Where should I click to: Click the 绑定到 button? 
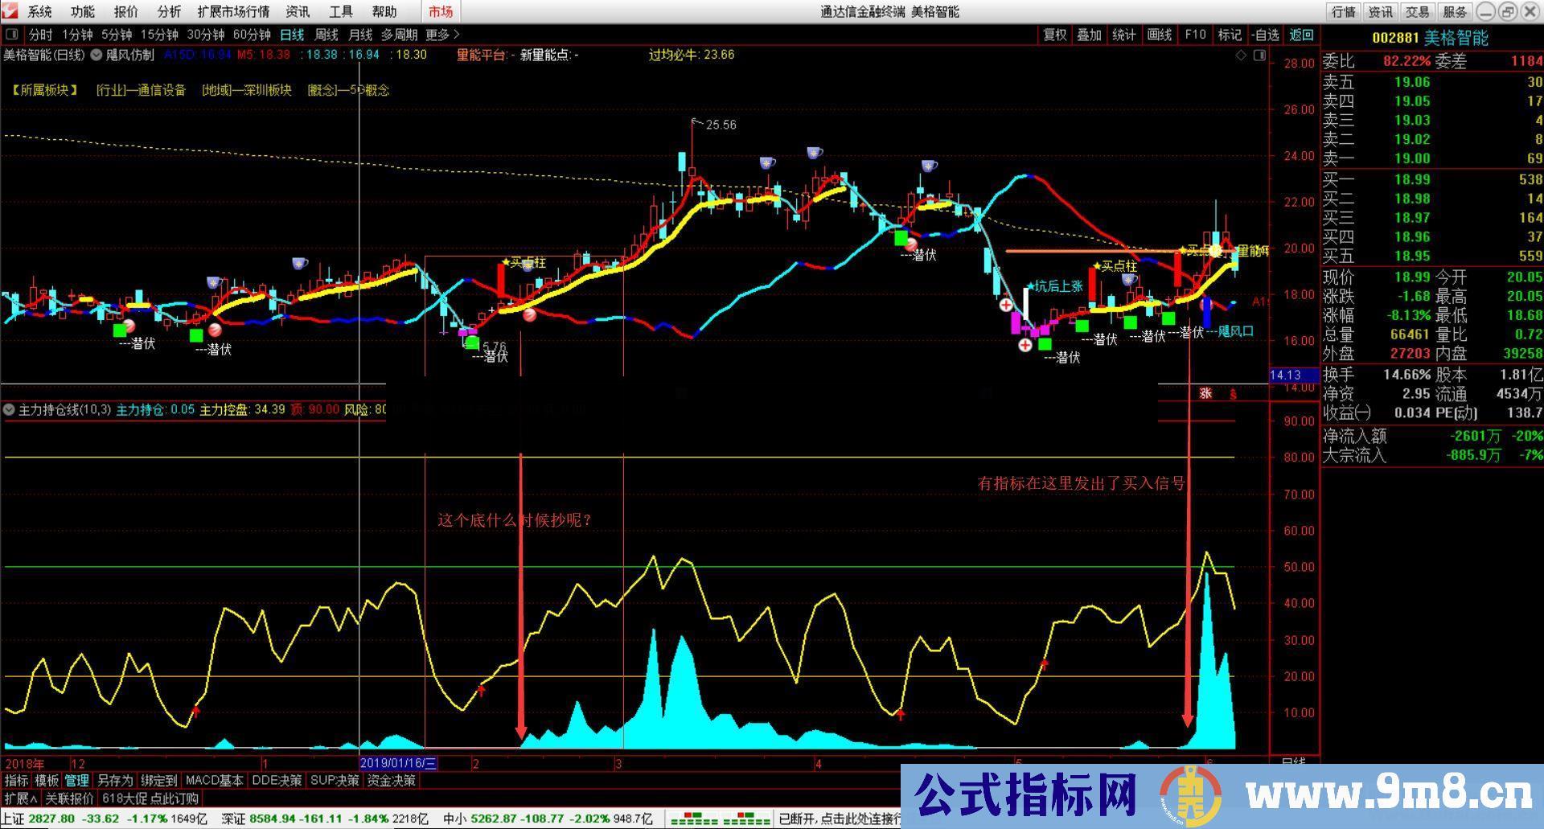click(x=158, y=780)
